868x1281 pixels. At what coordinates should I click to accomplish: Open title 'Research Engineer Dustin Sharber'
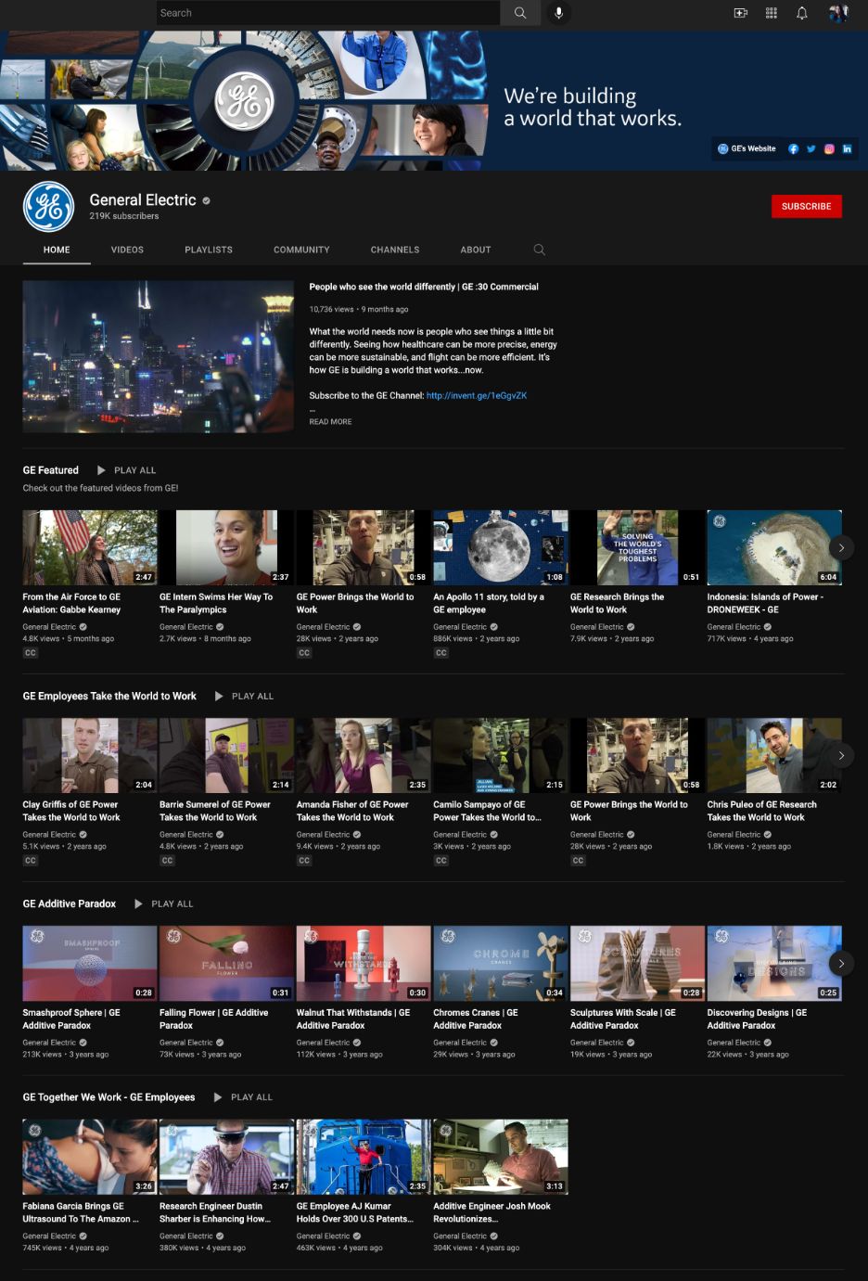click(215, 1212)
